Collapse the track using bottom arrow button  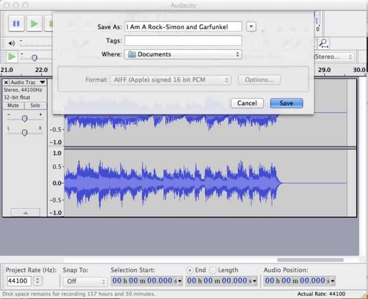[x=26, y=212]
